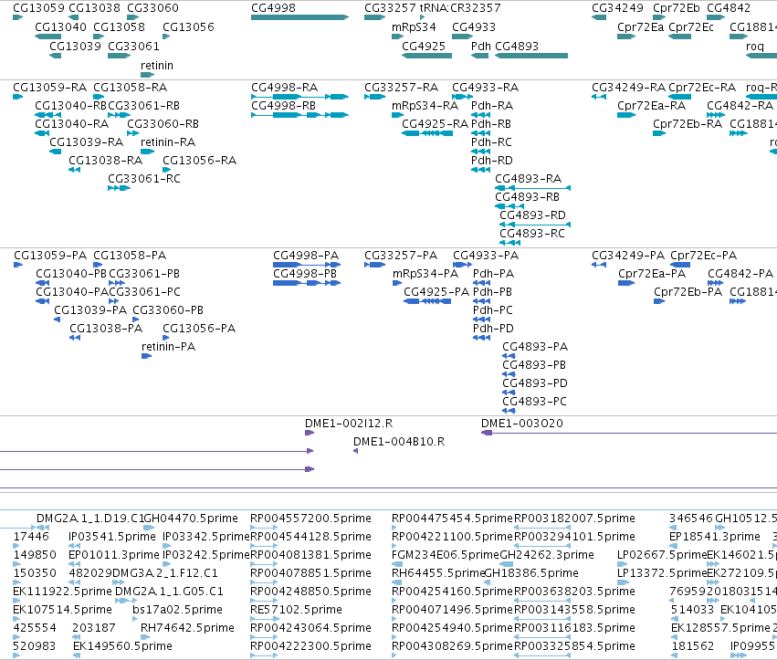Select the CG4925-PA protein glyph
This screenshot has width=777, height=660.
click(427, 301)
